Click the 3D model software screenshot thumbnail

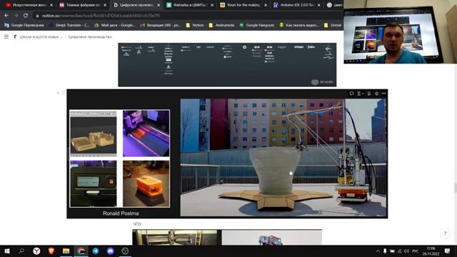click(x=94, y=133)
